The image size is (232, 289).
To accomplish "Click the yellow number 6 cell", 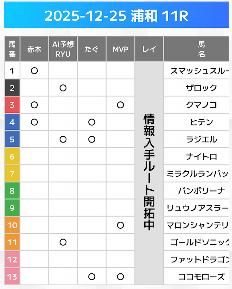I will point(12,157).
